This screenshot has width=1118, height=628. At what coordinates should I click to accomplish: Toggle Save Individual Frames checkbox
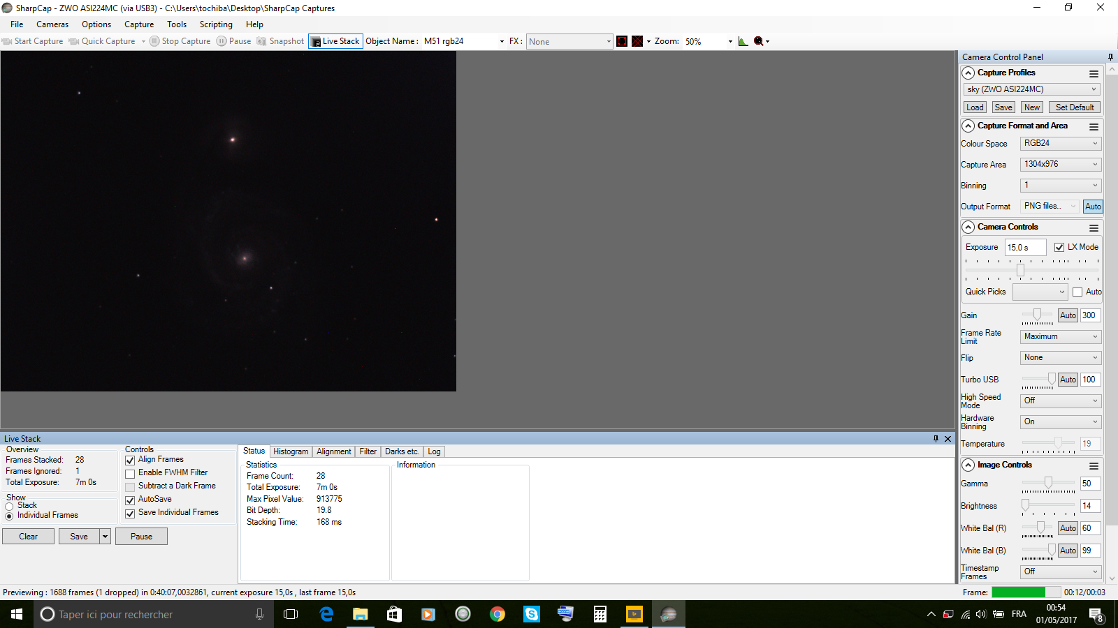(x=130, y=514)
